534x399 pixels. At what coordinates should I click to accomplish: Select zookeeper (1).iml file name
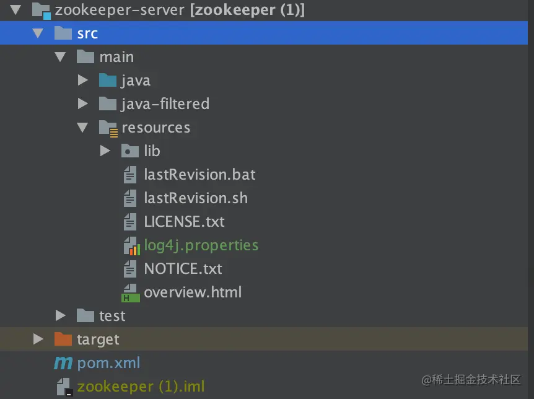tap(141, 387)
